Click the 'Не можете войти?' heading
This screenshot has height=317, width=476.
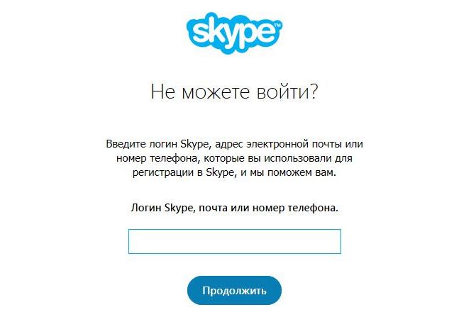click(x=234, y=91)
